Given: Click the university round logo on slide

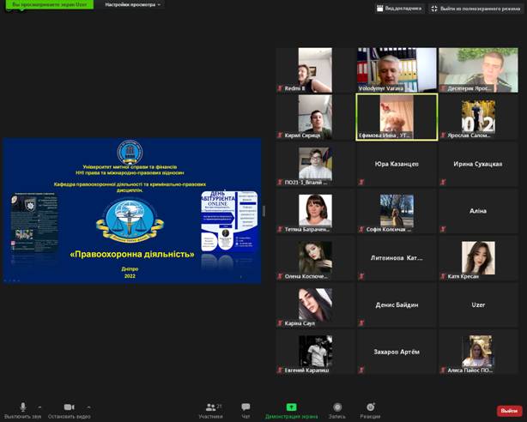Looking at the screenshot, I should point(130,152).
